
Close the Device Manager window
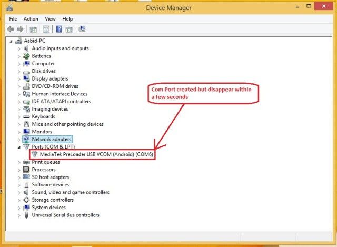point(324,6)
